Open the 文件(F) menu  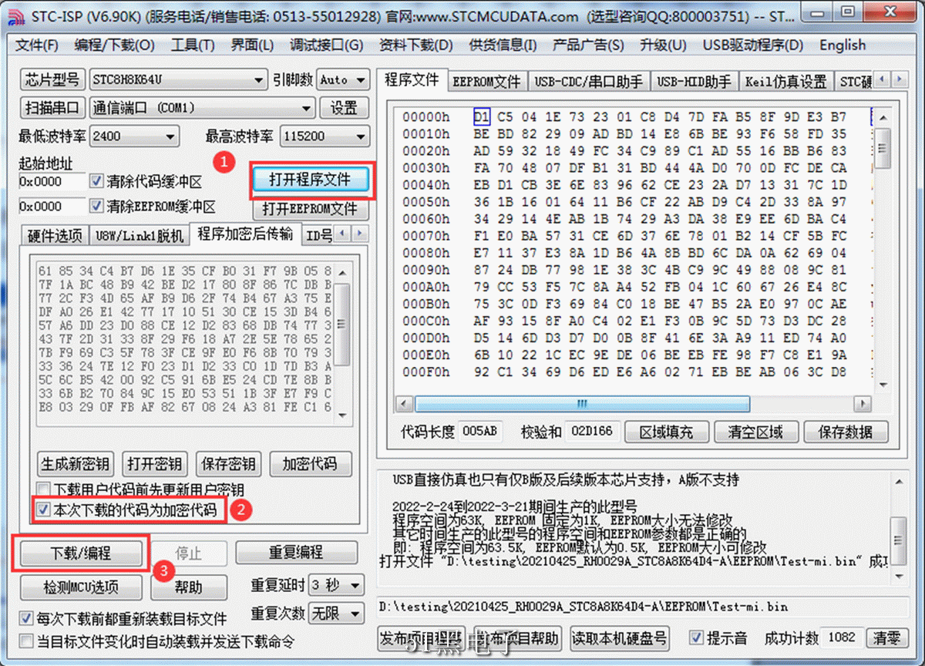(37, 45)
